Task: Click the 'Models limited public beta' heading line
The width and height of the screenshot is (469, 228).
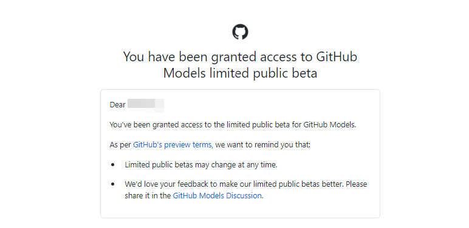Action: [240, 73]
